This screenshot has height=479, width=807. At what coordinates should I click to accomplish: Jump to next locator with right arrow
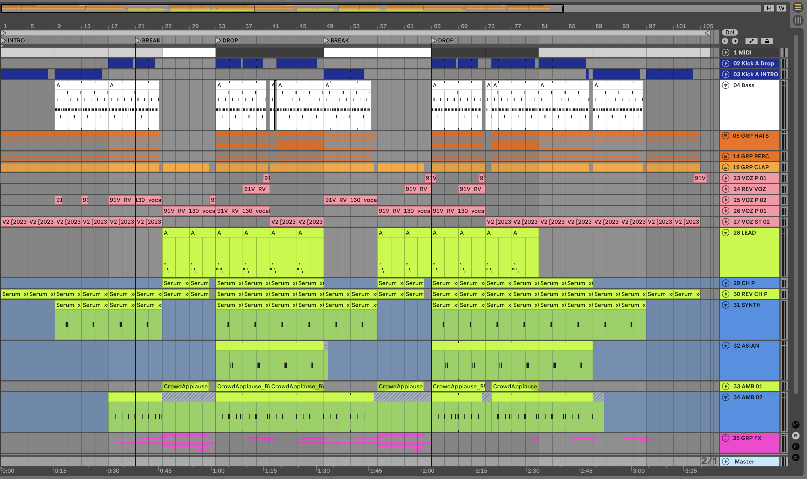[735, 41]
